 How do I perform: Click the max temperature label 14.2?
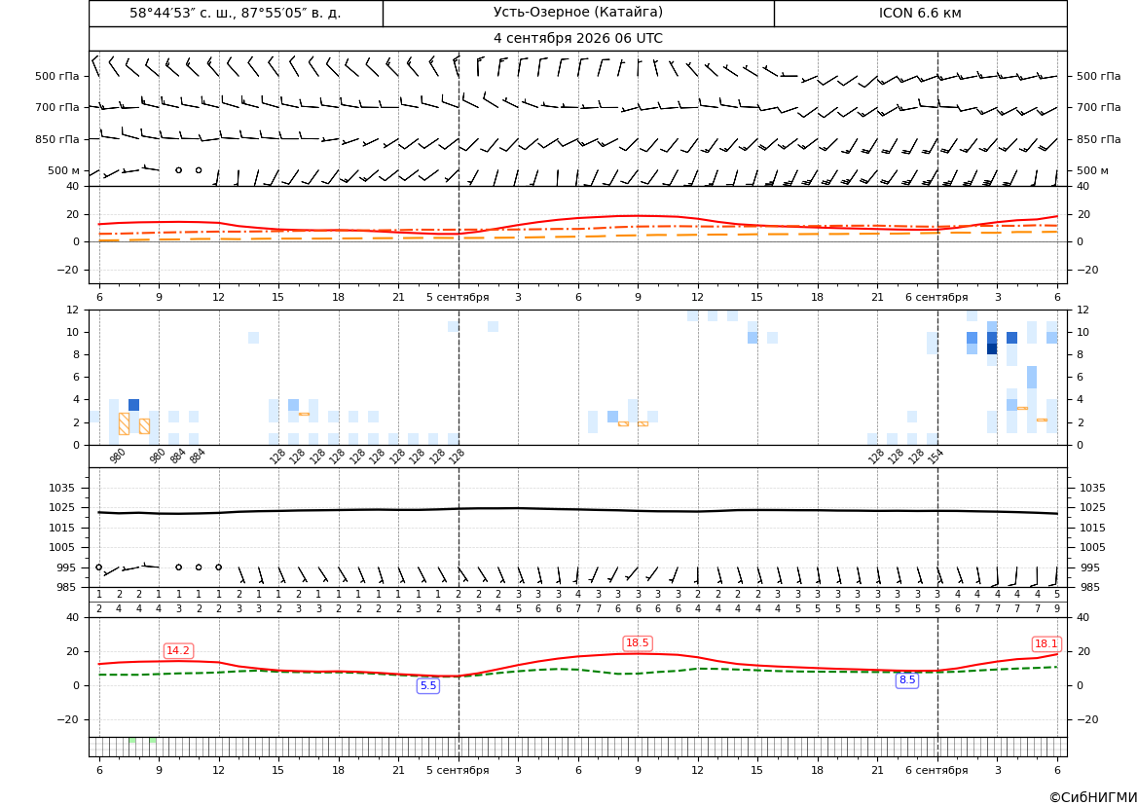tap(178, 650)
